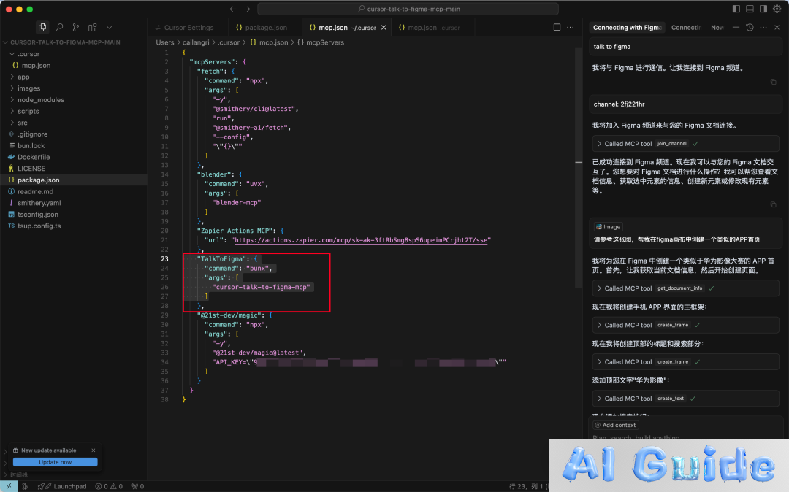Open the Extensions view icon

coord(92,27)
